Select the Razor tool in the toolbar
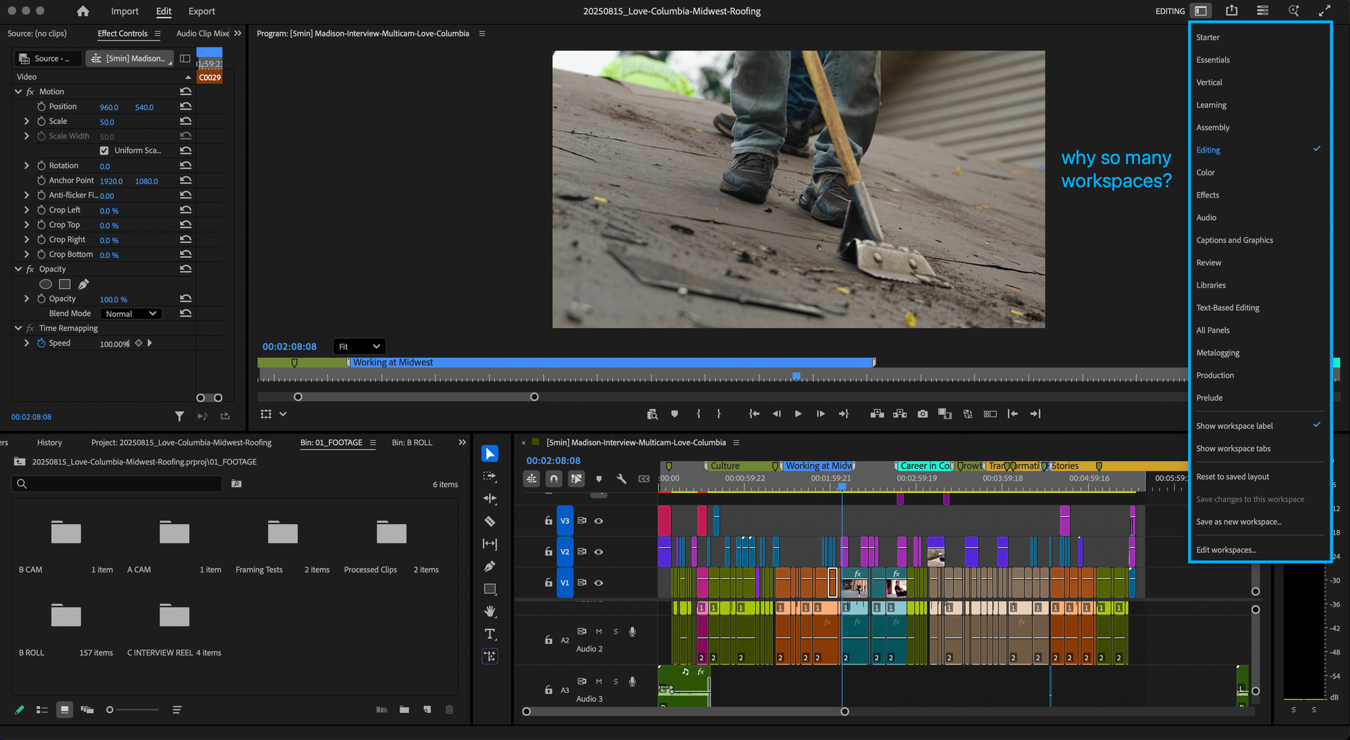1350x740 pixels. [x=490, y=521]
